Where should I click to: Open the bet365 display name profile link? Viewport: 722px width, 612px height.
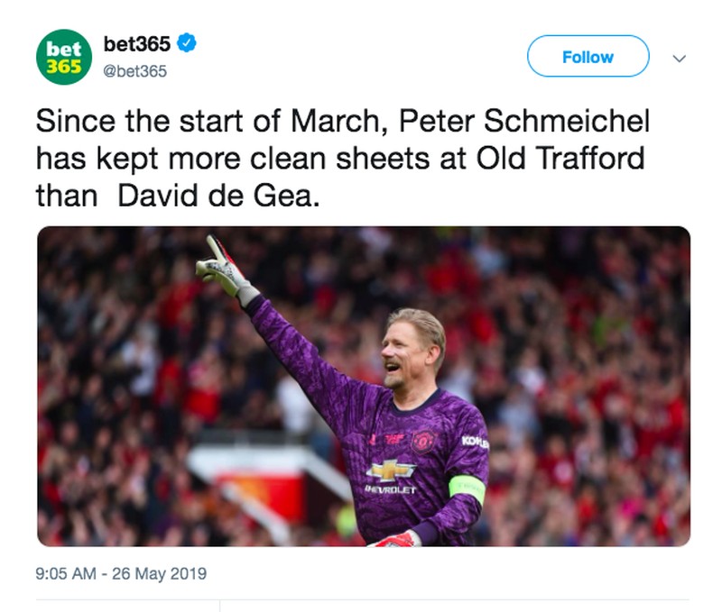pos(137,42)
